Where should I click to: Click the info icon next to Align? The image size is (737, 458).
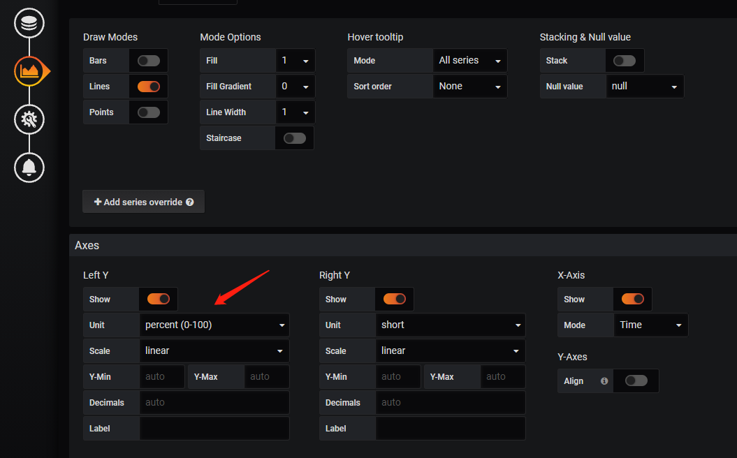(x=604, y=381)
